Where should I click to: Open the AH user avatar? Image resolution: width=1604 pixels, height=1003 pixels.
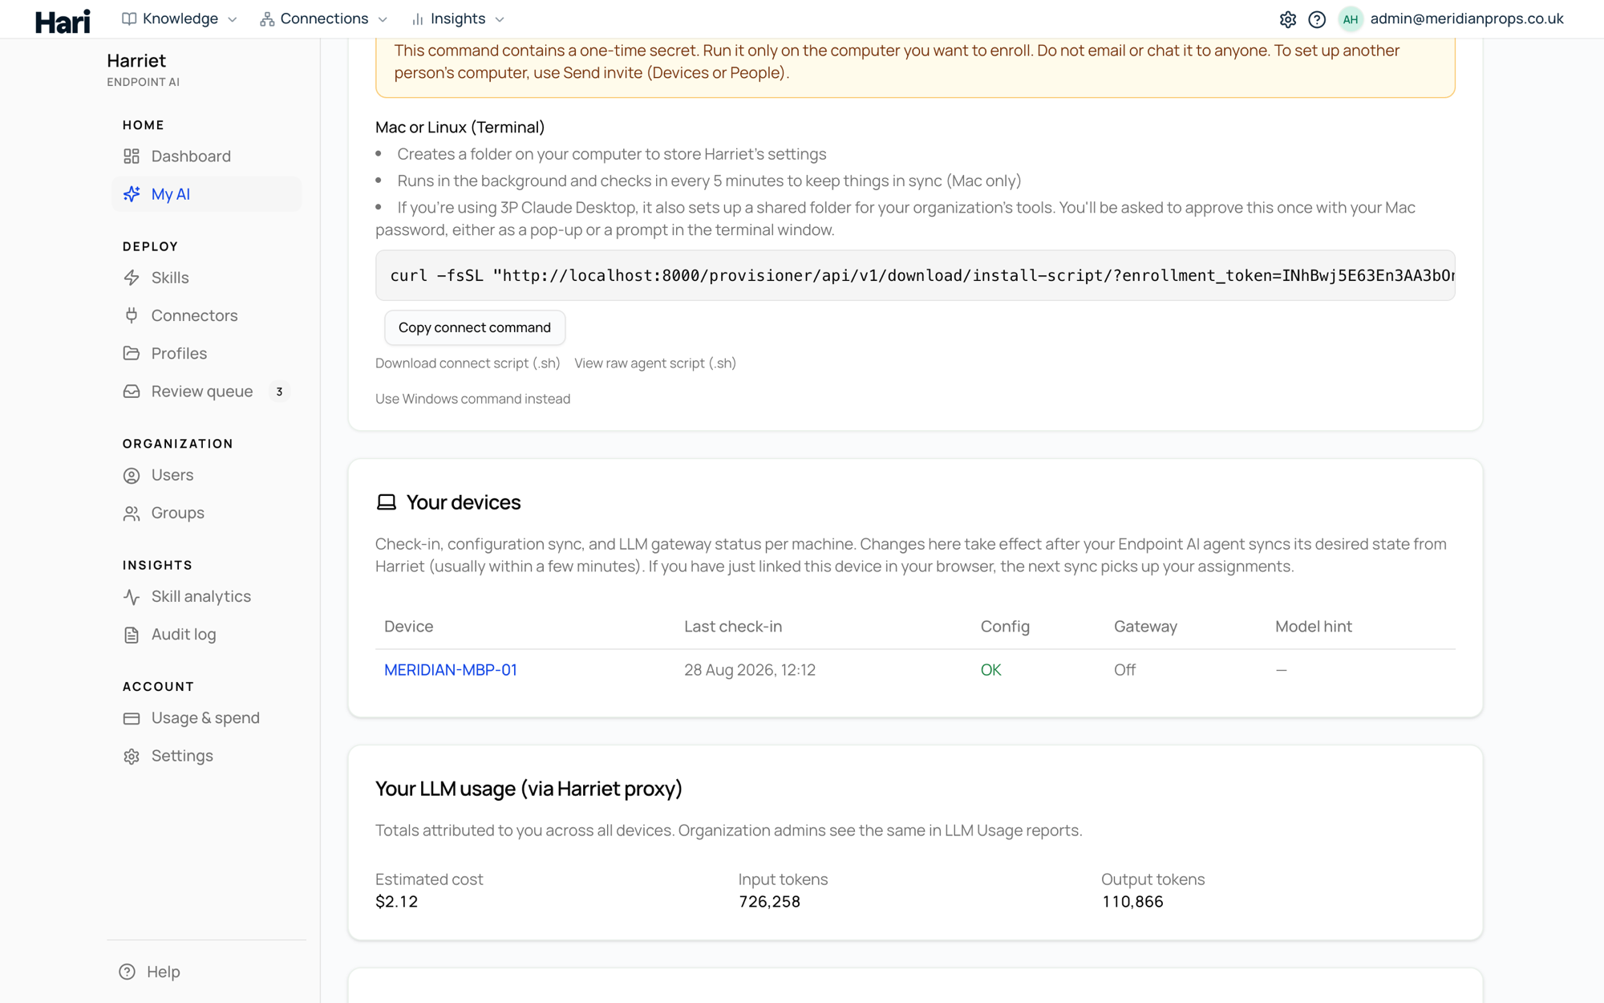click(1351, 19)
